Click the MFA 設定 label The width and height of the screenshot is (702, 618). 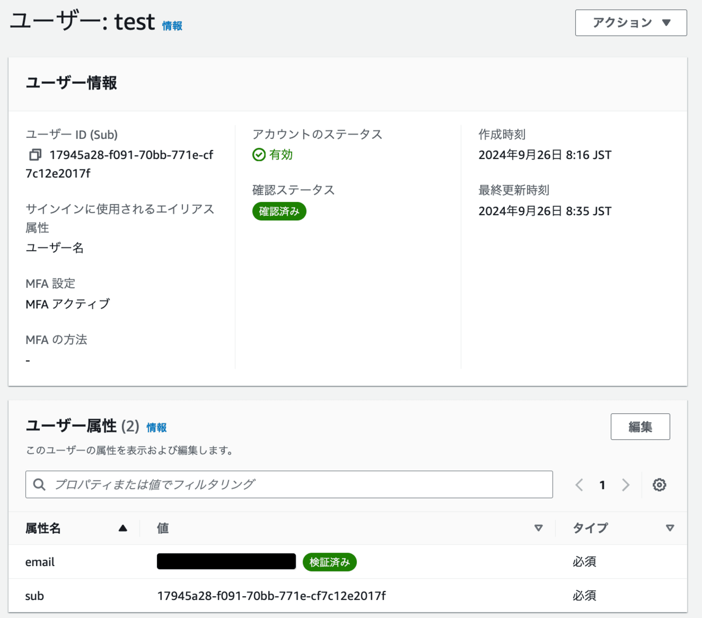(x=50, y=283)
